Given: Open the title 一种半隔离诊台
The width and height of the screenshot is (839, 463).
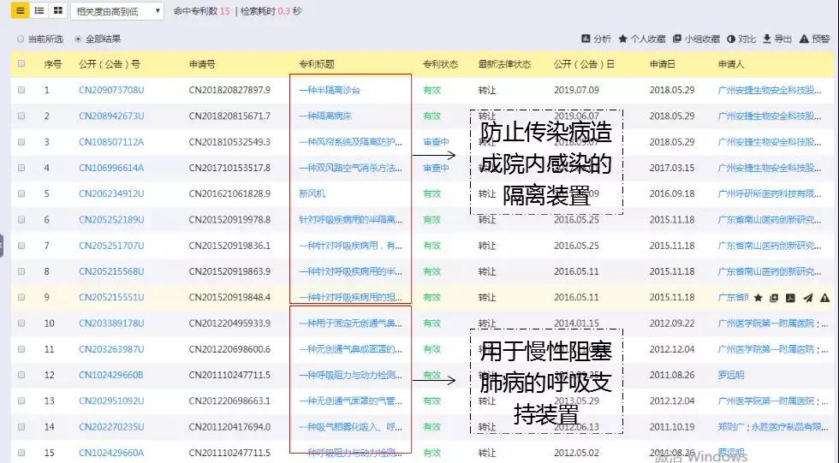Looking at the screenshot, I should pos(330,90).
